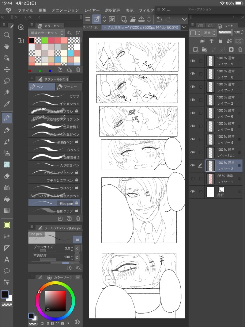Open the アニメーション menu

tap(65, 10)
